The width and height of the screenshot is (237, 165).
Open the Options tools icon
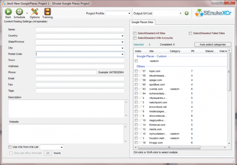(x=35, y=11)
